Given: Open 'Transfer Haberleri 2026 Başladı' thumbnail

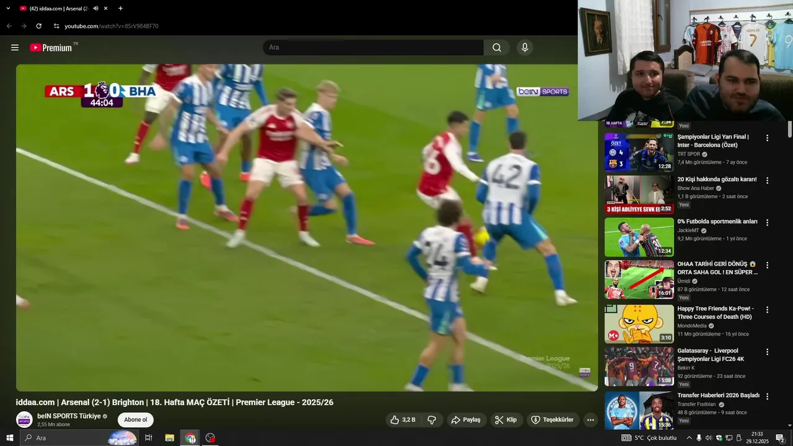Looking at the screenshot, I should click(x=639, y=411).
